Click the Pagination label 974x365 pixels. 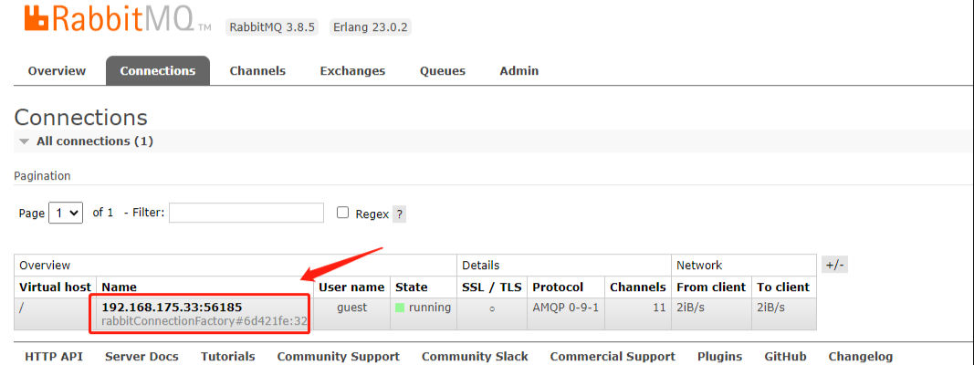click(x=42, y=176)
